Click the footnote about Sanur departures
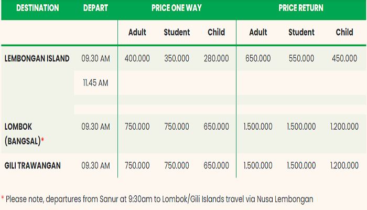This screenshot has height=210, width=367. pyautogui.click(x=157, y=199)
